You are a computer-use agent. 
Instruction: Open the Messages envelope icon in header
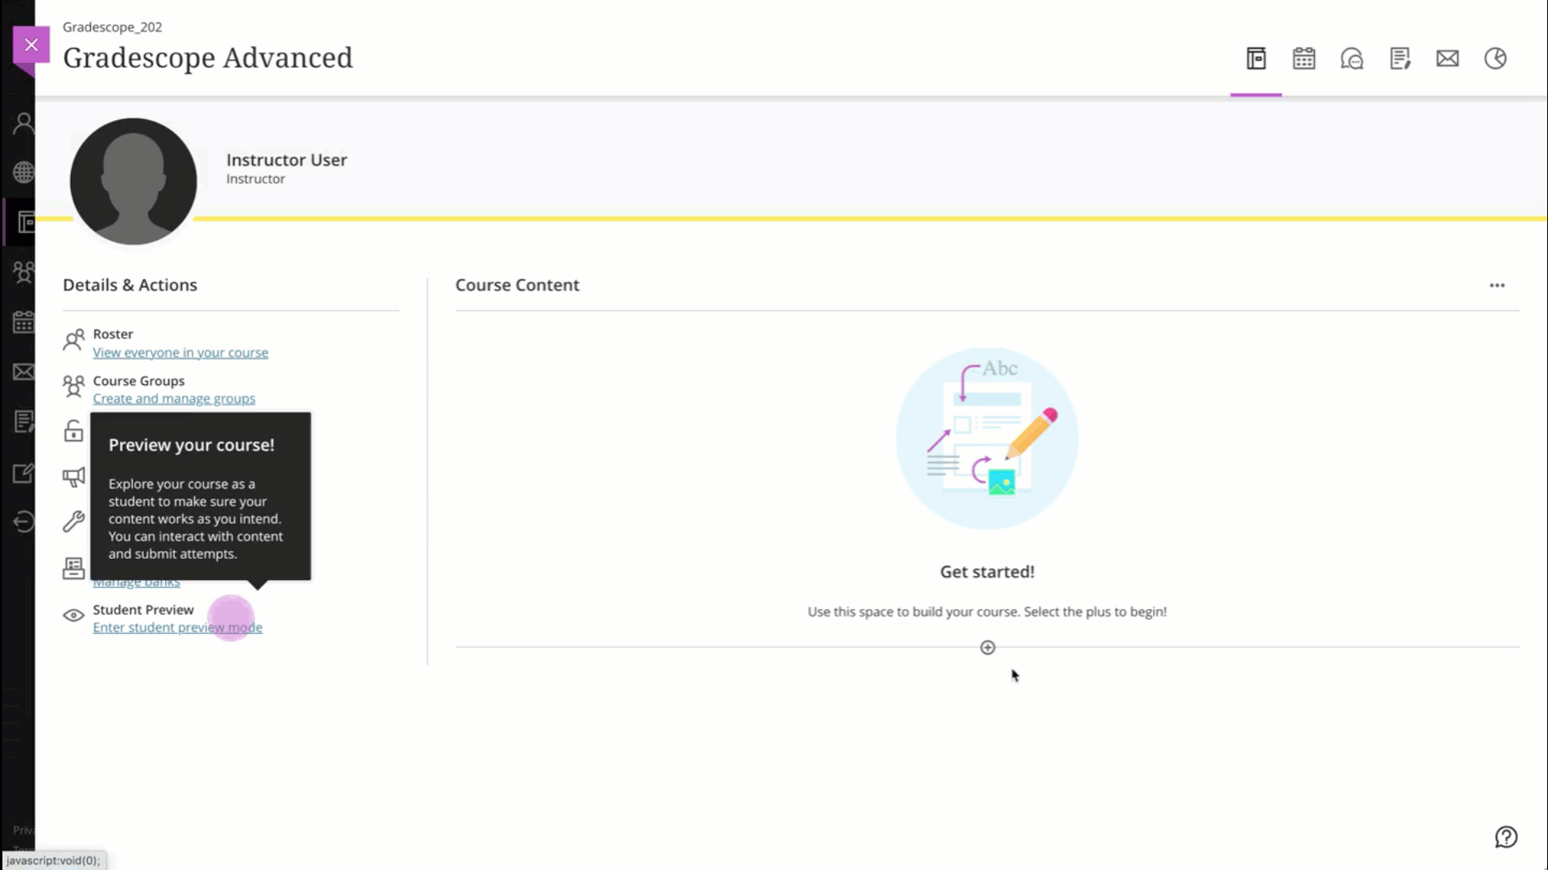coord(1447,59)
